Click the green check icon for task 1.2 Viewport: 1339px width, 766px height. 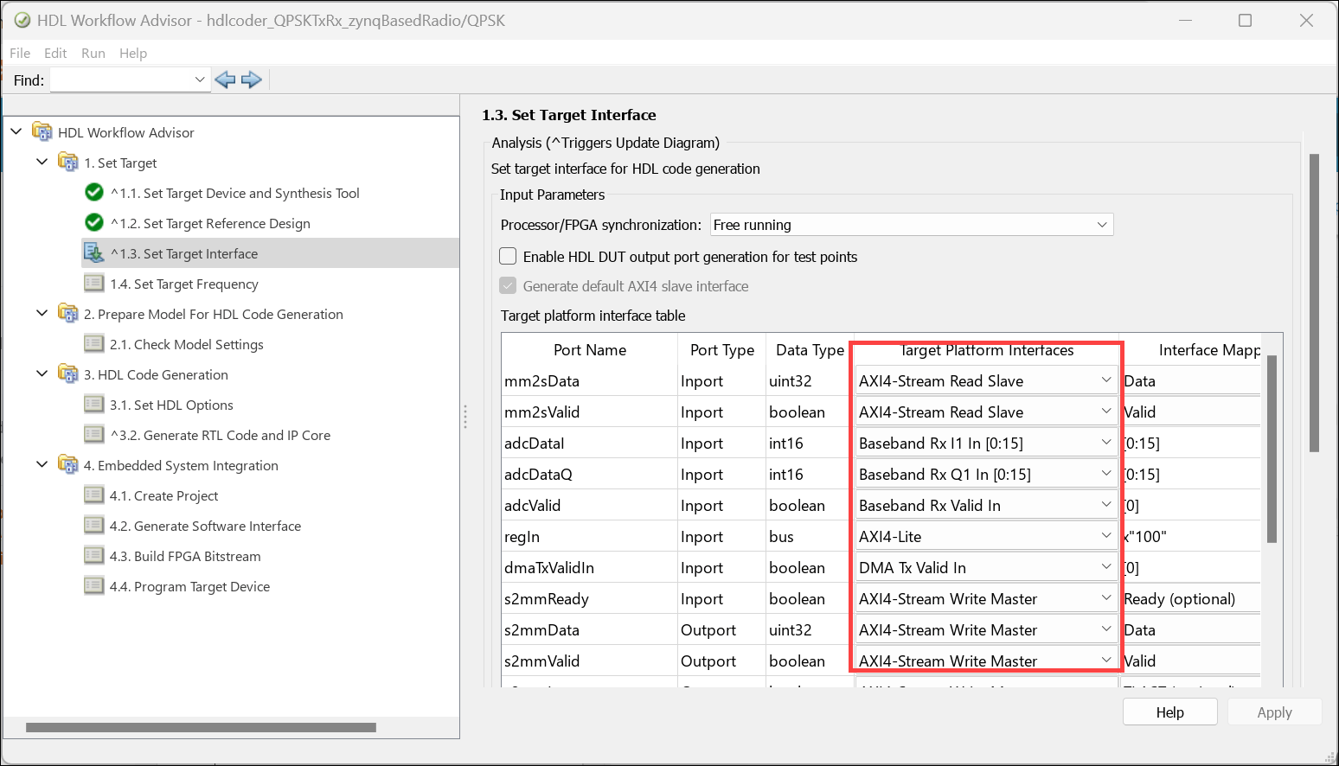(94, 223)
